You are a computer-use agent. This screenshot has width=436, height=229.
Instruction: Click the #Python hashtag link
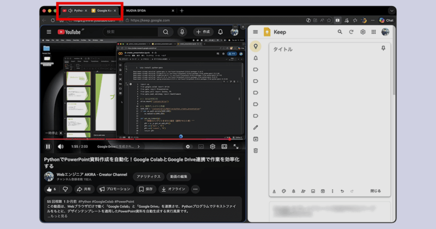(85, 201)
